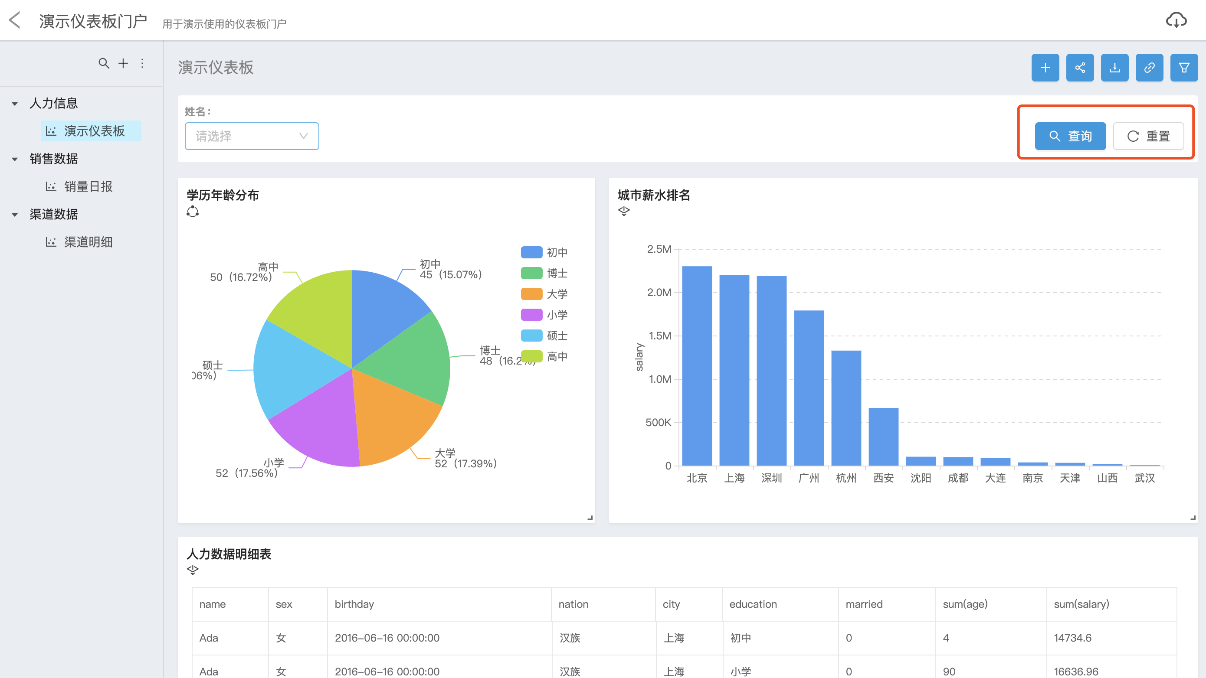This screenshot has width=1206, height=678.
Task: Collapse the 人力信息 tree group
Action: pos(15,104)
